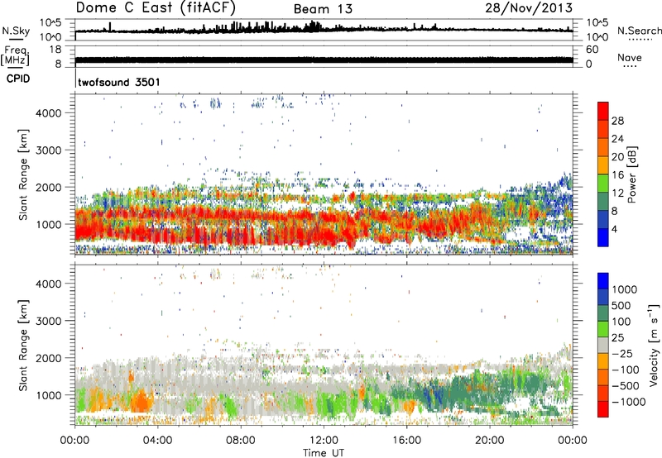Click the "20:00" time tick label
The image size is (662, 458).
[x=489, y=441]
